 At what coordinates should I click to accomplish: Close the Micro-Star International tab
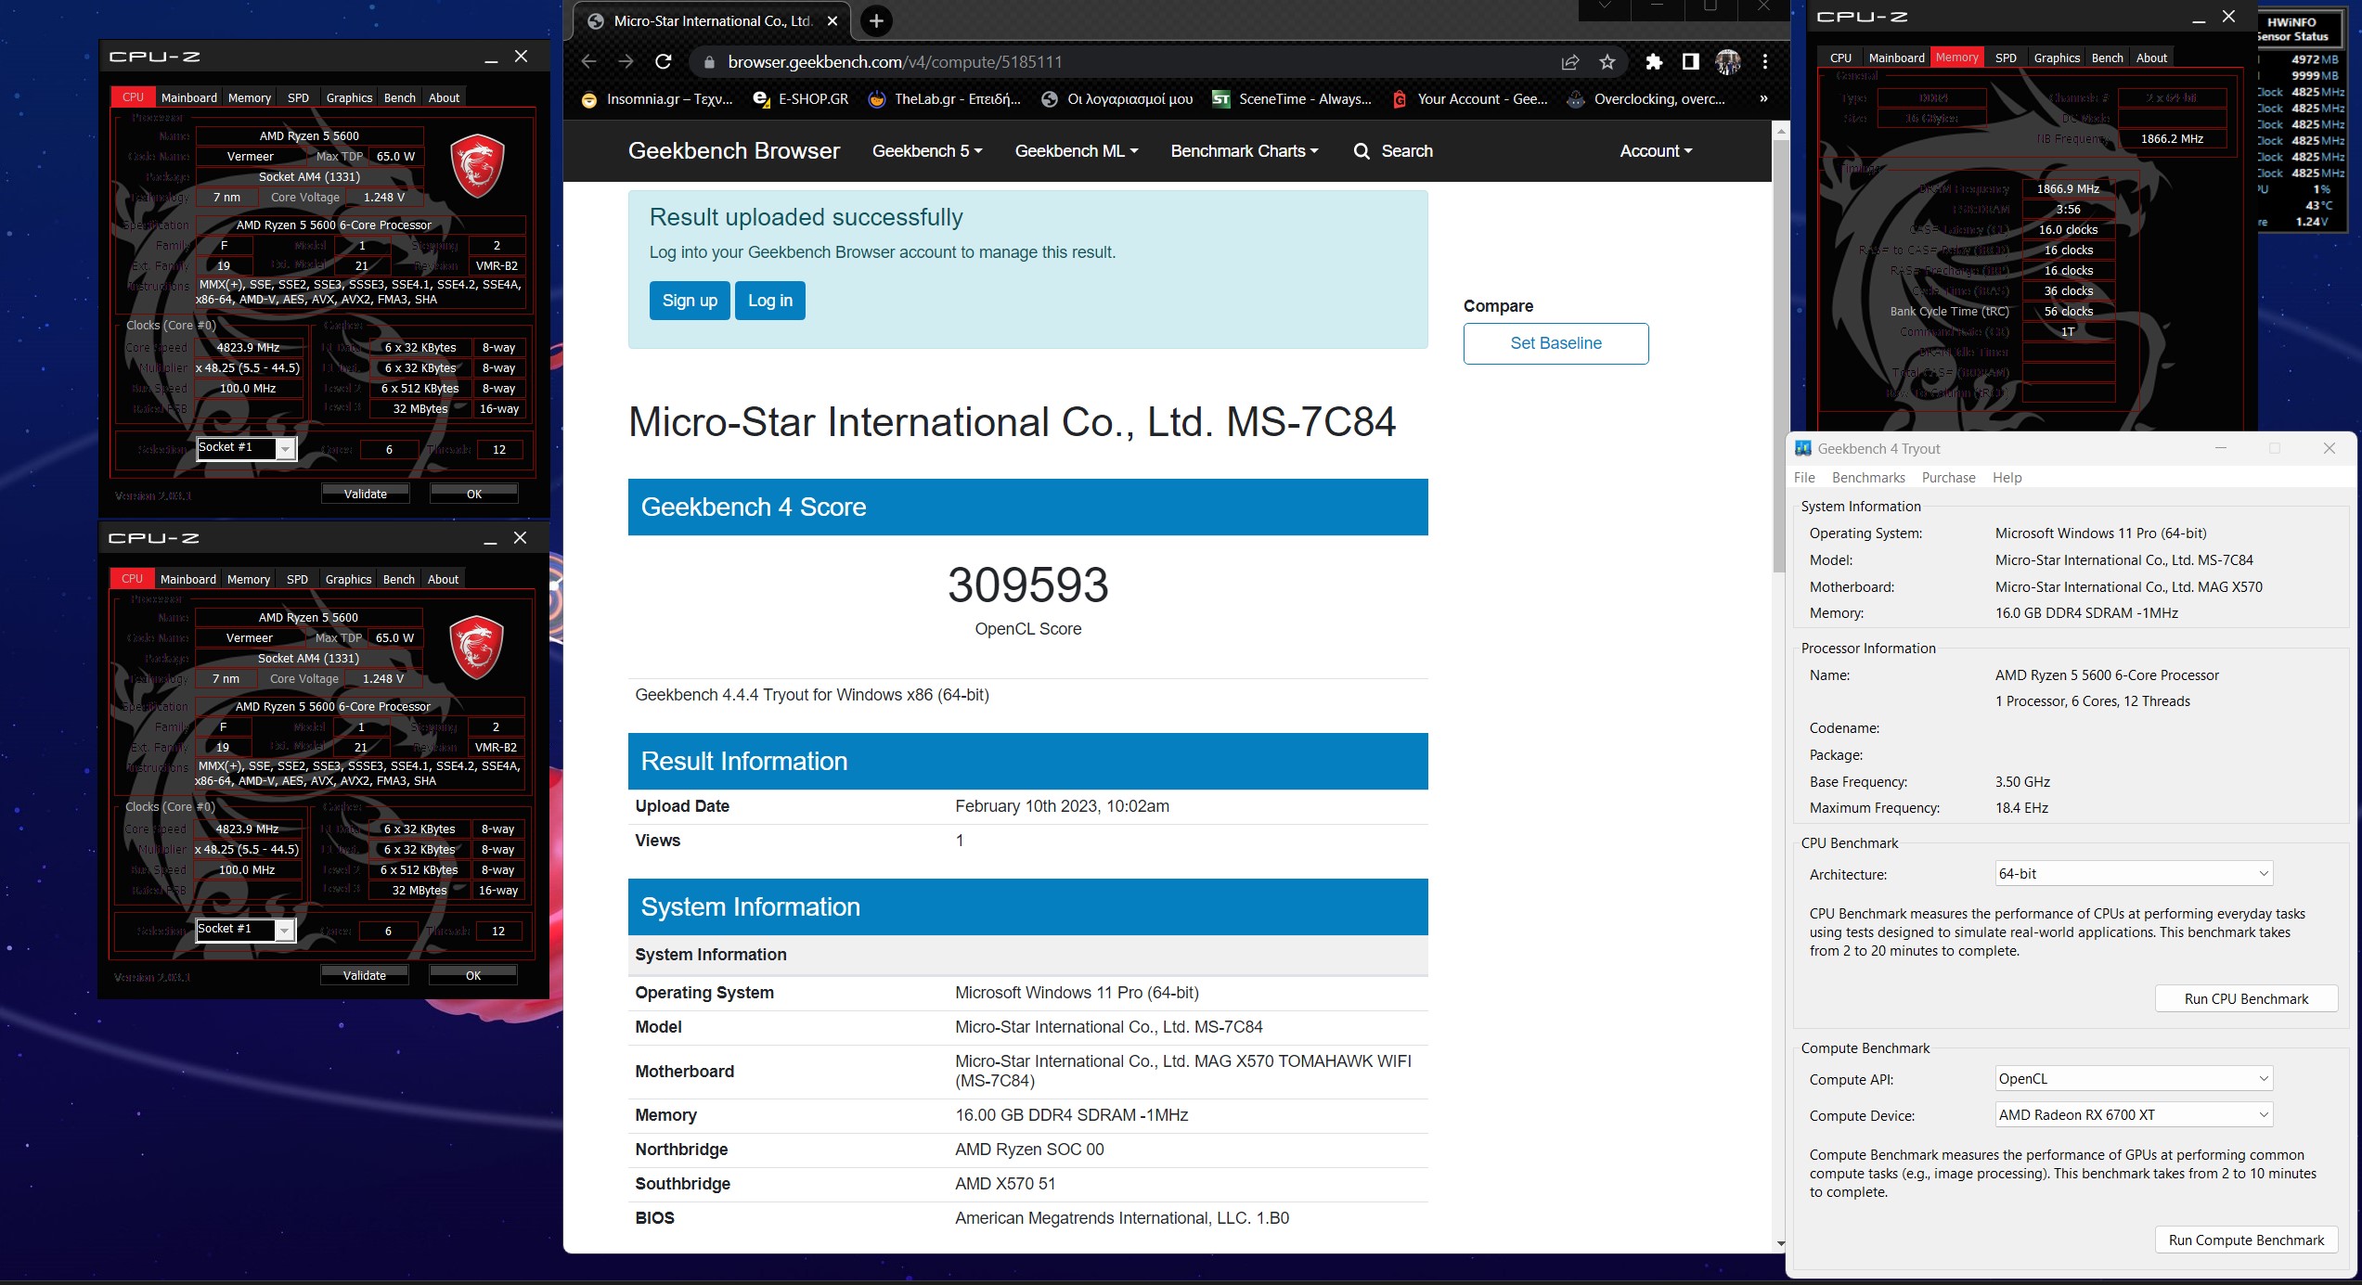pos(833,20)
